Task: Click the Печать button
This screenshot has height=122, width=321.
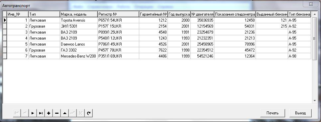Action: 272,113
